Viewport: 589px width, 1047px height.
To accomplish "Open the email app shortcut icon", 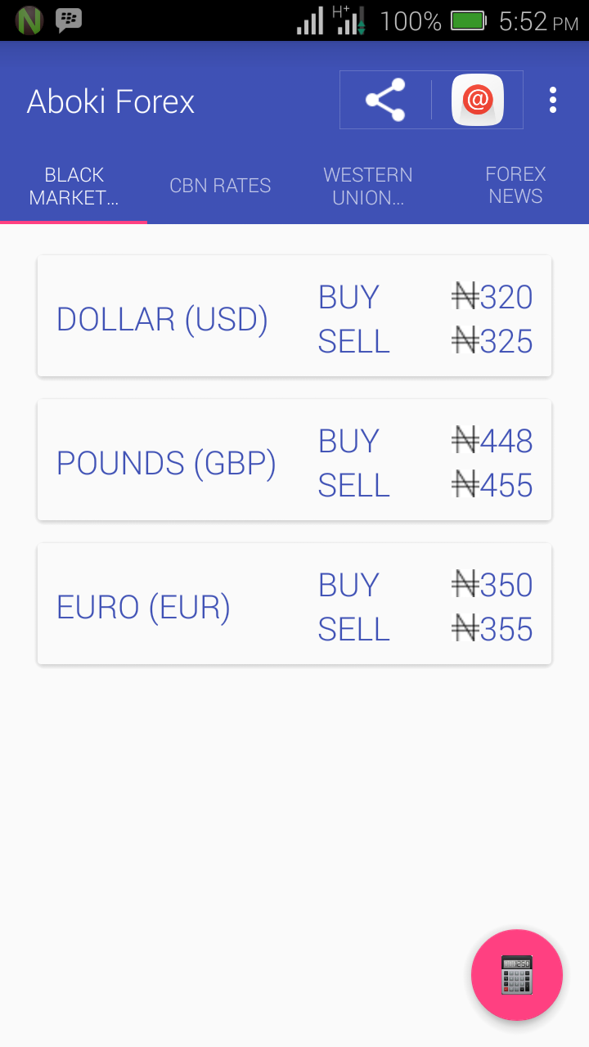I will click(x=477, y=100).
